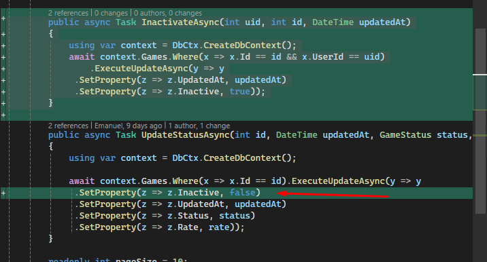Click "z.Status" in the SetProperty call
Viewport: 487px width, 262px height.
(188, 216)
